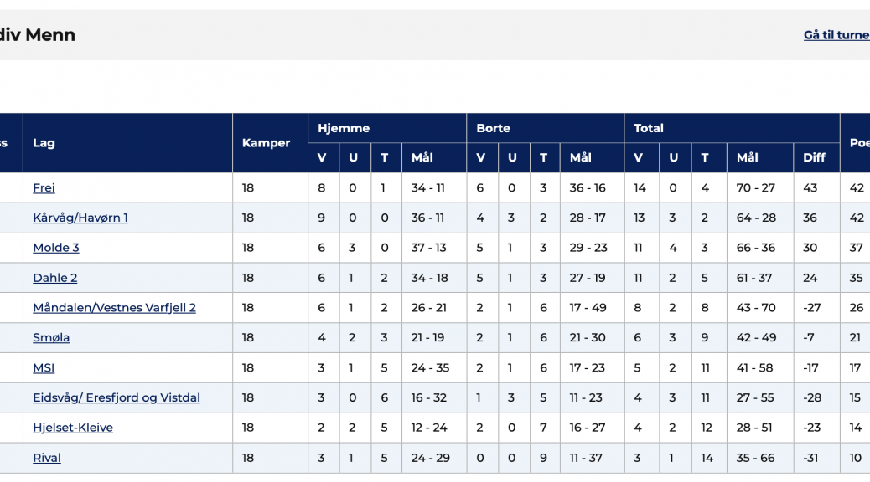Image resolution: width=870 pixels, height=482 pixels.
Task: Click the Diff column header
Action: (x=814, y=157)
